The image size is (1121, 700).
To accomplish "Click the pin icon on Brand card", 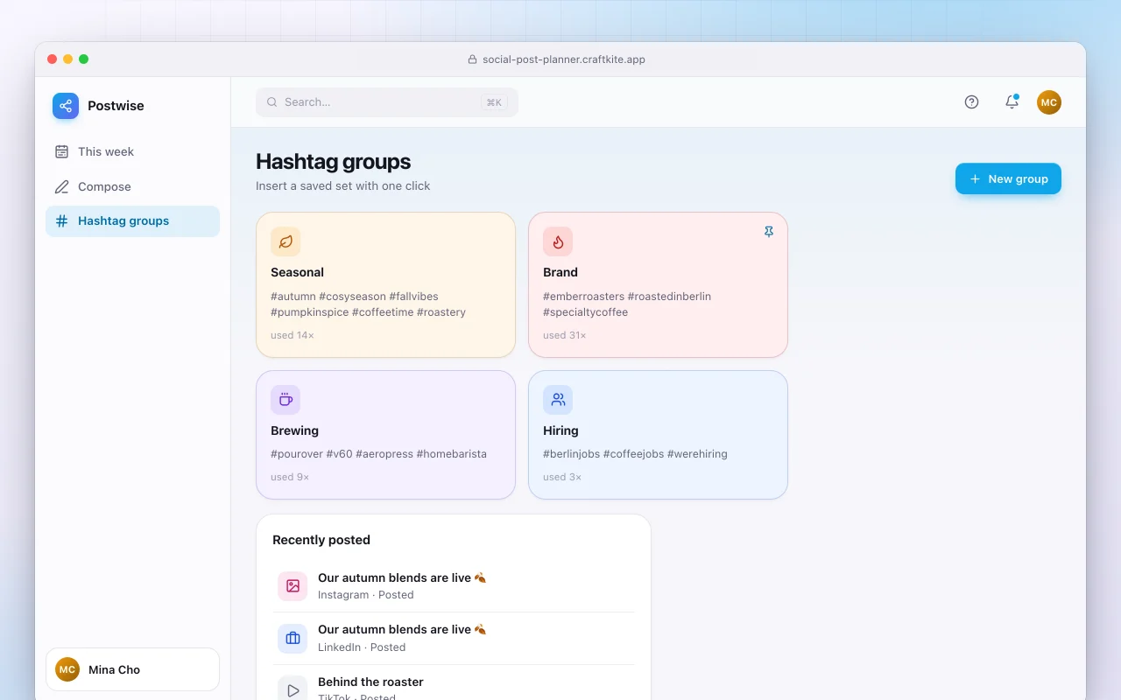I will click(769, 232).
